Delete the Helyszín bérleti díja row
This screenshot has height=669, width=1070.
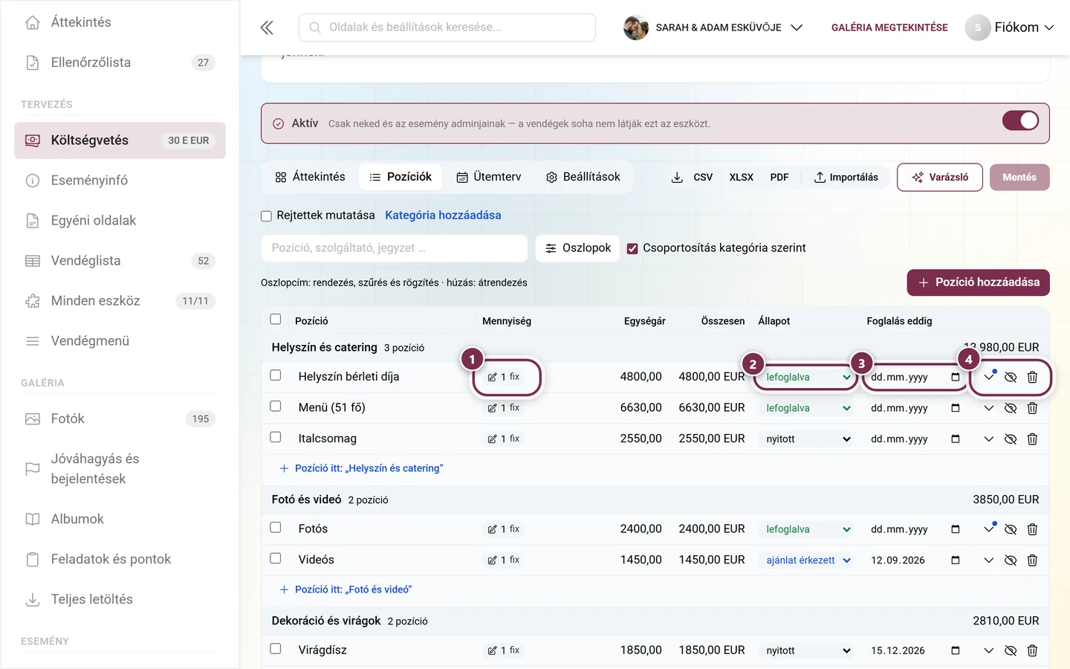(x=1032, y=378)
